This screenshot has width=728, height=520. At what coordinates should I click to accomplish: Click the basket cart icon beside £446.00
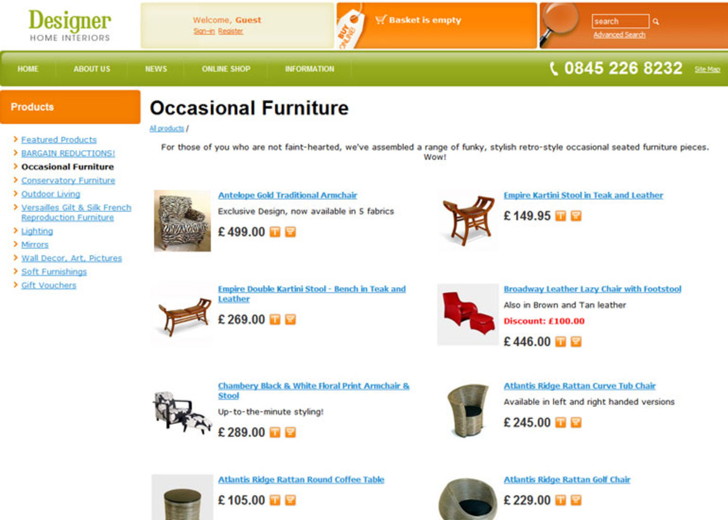576,342
